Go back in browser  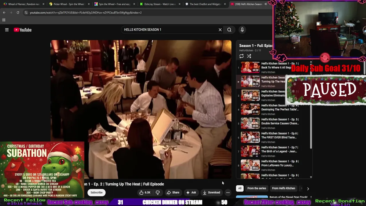tap(4, 13)
